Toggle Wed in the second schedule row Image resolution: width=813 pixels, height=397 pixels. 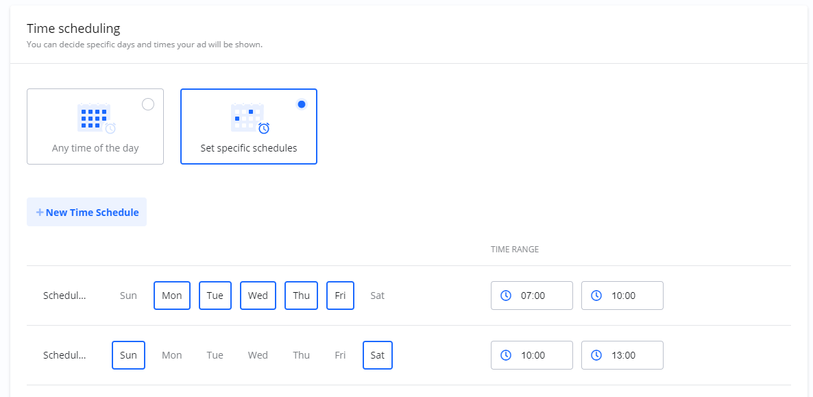click(x=258, y=355)
